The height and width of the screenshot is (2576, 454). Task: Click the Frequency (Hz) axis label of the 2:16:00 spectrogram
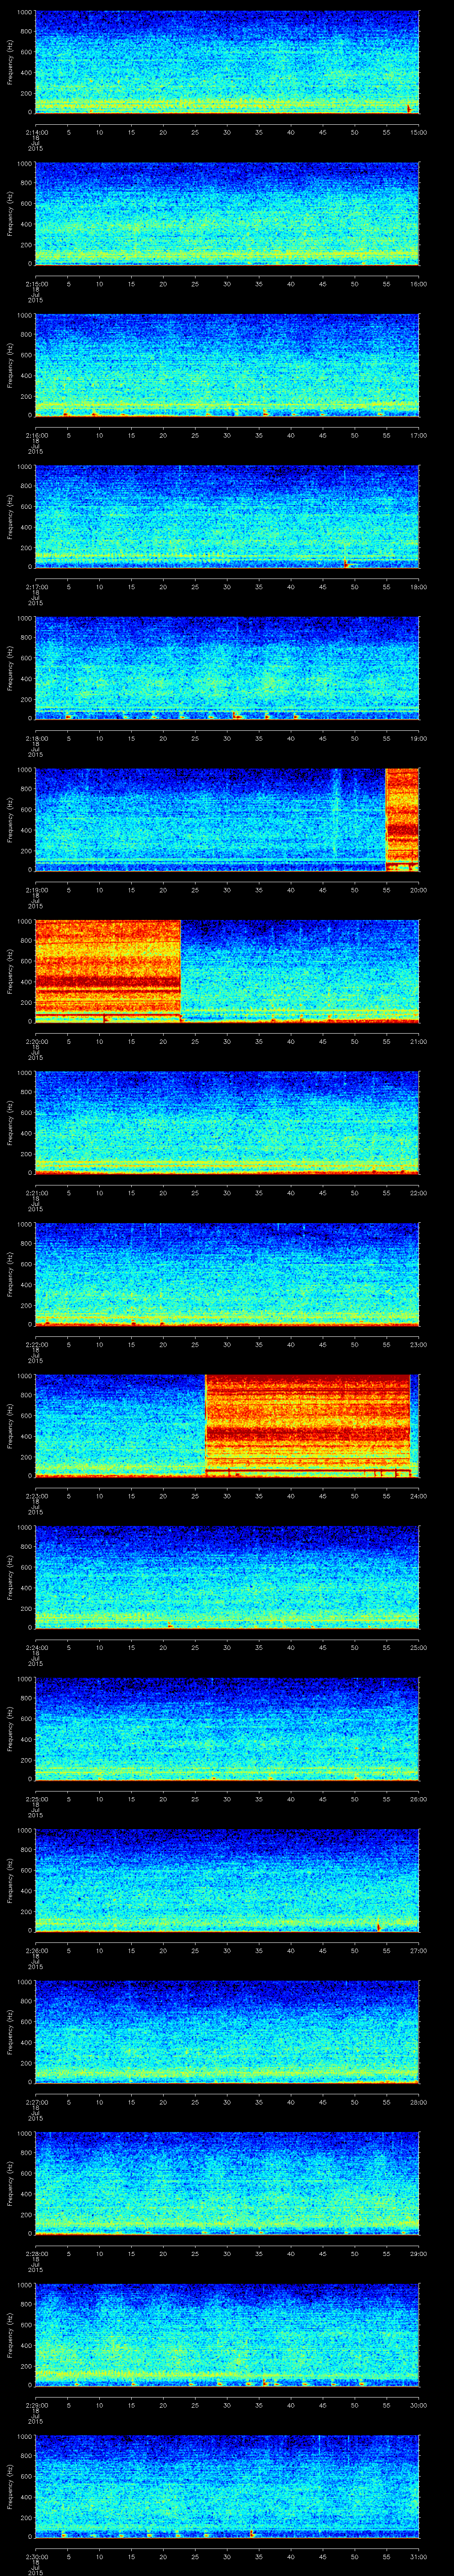pyautogui.click(x=10, y=364)
